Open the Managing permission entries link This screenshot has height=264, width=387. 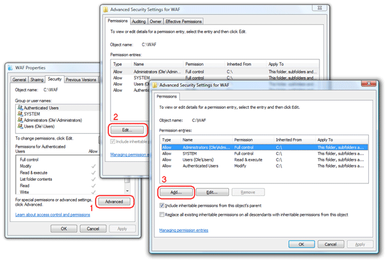185,230
